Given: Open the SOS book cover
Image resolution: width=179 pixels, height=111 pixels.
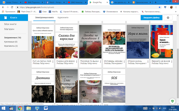Looking at the screenshot, I should pyautogui.click(x=114, y=86).
